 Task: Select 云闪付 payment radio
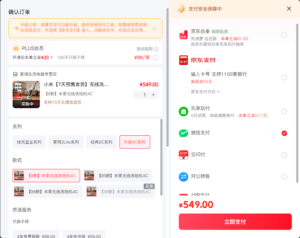point(284,155)
